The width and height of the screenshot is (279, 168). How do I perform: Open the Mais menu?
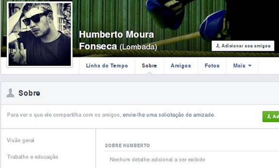pos(242,66)
